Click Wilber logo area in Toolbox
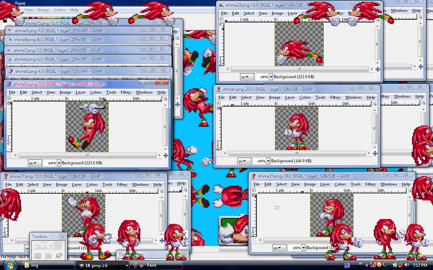The height and width of the screenshot is (270, 433). point(48,245)
